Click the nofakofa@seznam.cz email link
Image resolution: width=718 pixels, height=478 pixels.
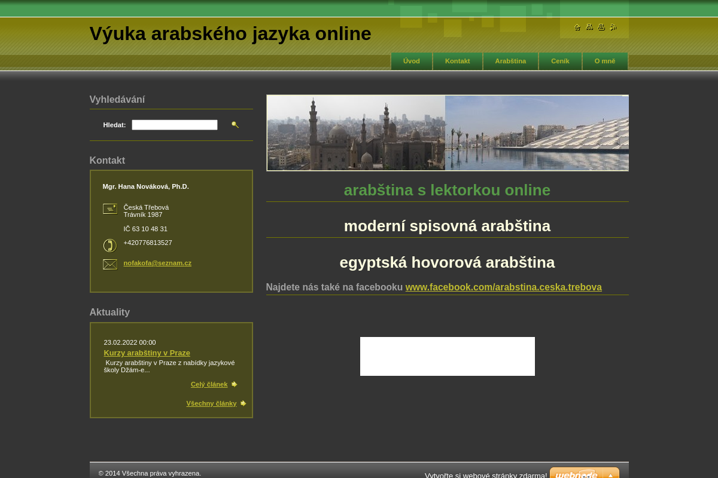click(157, 263)
